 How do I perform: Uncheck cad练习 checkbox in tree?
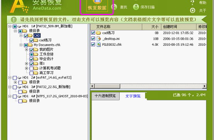[31, 40]
